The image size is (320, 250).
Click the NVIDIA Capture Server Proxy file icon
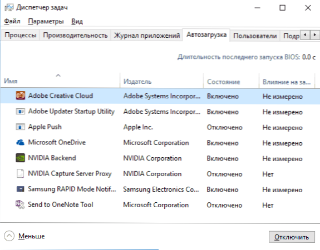click(20, 173)
